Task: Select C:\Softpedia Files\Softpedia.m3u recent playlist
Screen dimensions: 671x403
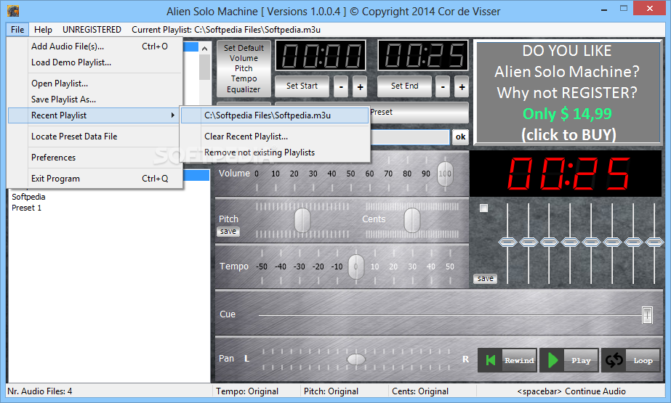Action: click(x=275, y=115)
